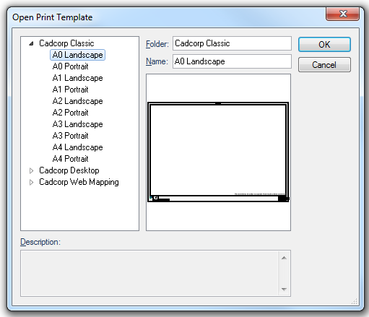Choose A1 Portrait in the tree

pos(70,90)
